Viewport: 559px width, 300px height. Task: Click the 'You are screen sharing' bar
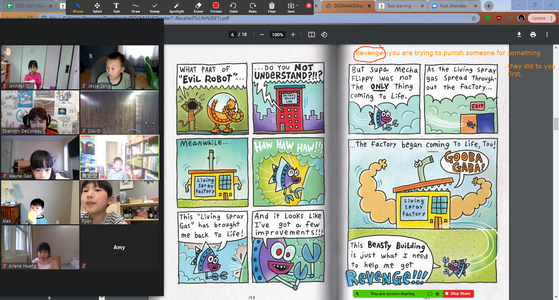point(392,294)
